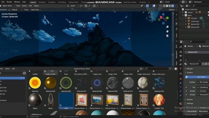Select the night asset thumbnail
The width and height of the screenshot is (209, 118).
point(66,101)
